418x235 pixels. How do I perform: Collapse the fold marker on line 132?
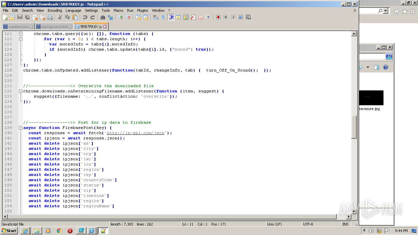(x=21, y=91)
